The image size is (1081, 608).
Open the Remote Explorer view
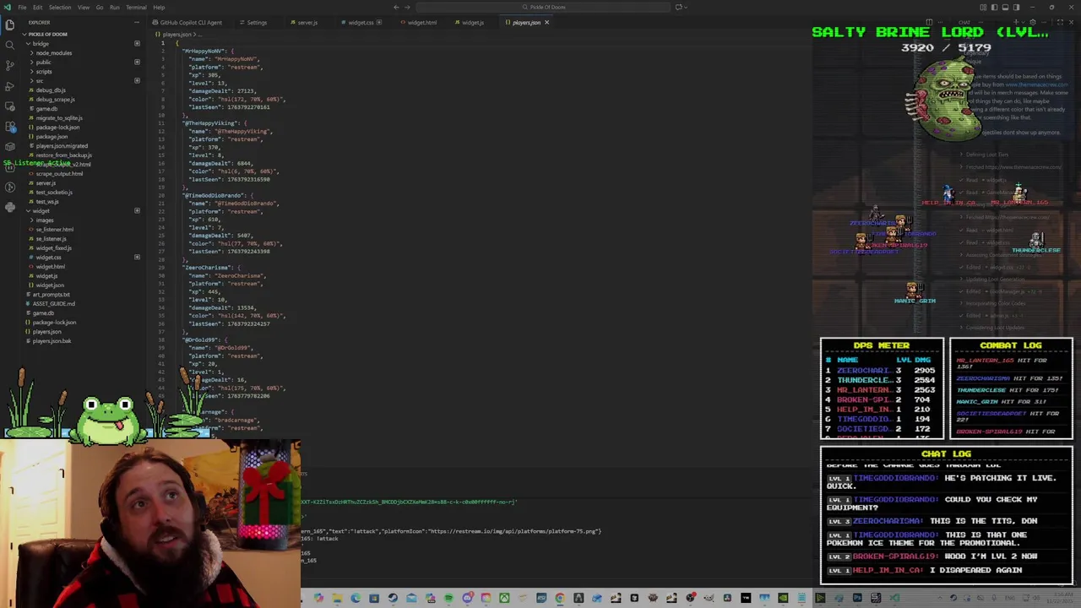coord(10,106)
